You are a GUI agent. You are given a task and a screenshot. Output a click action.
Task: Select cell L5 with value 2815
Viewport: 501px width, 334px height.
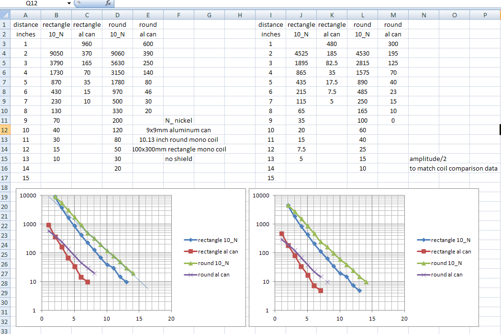point(362,63)
